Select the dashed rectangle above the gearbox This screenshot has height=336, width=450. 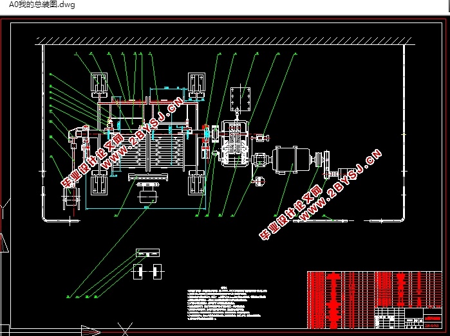[240, 99]
